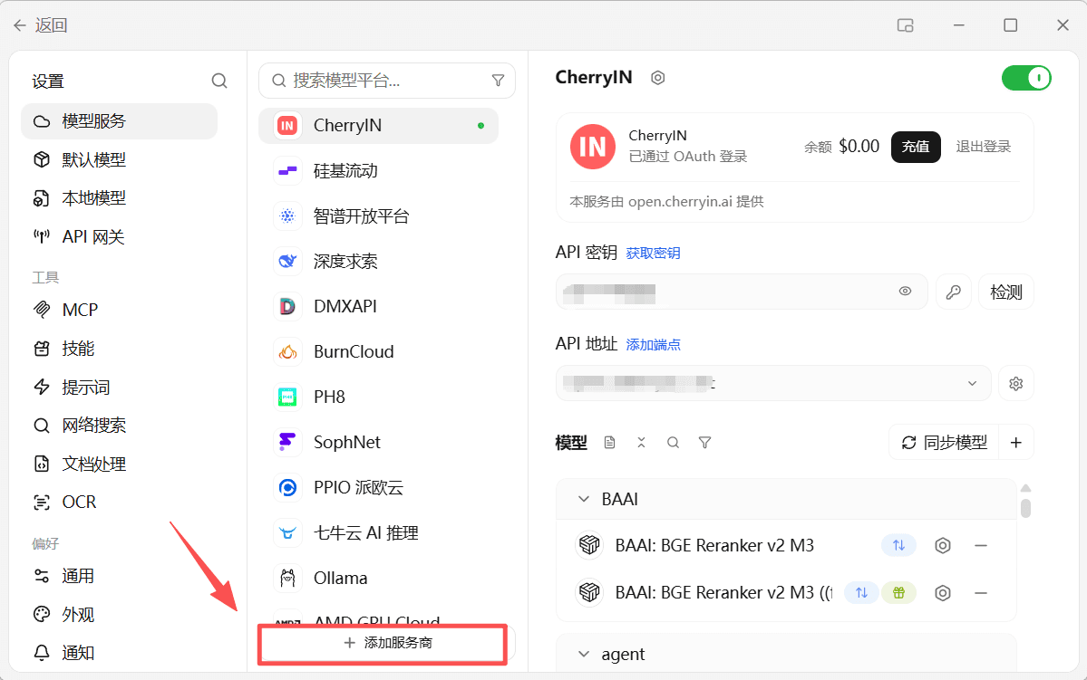Focus the 搜索模型平台 search field
Screen dimensions: 1087x680
tap(387, 81)
